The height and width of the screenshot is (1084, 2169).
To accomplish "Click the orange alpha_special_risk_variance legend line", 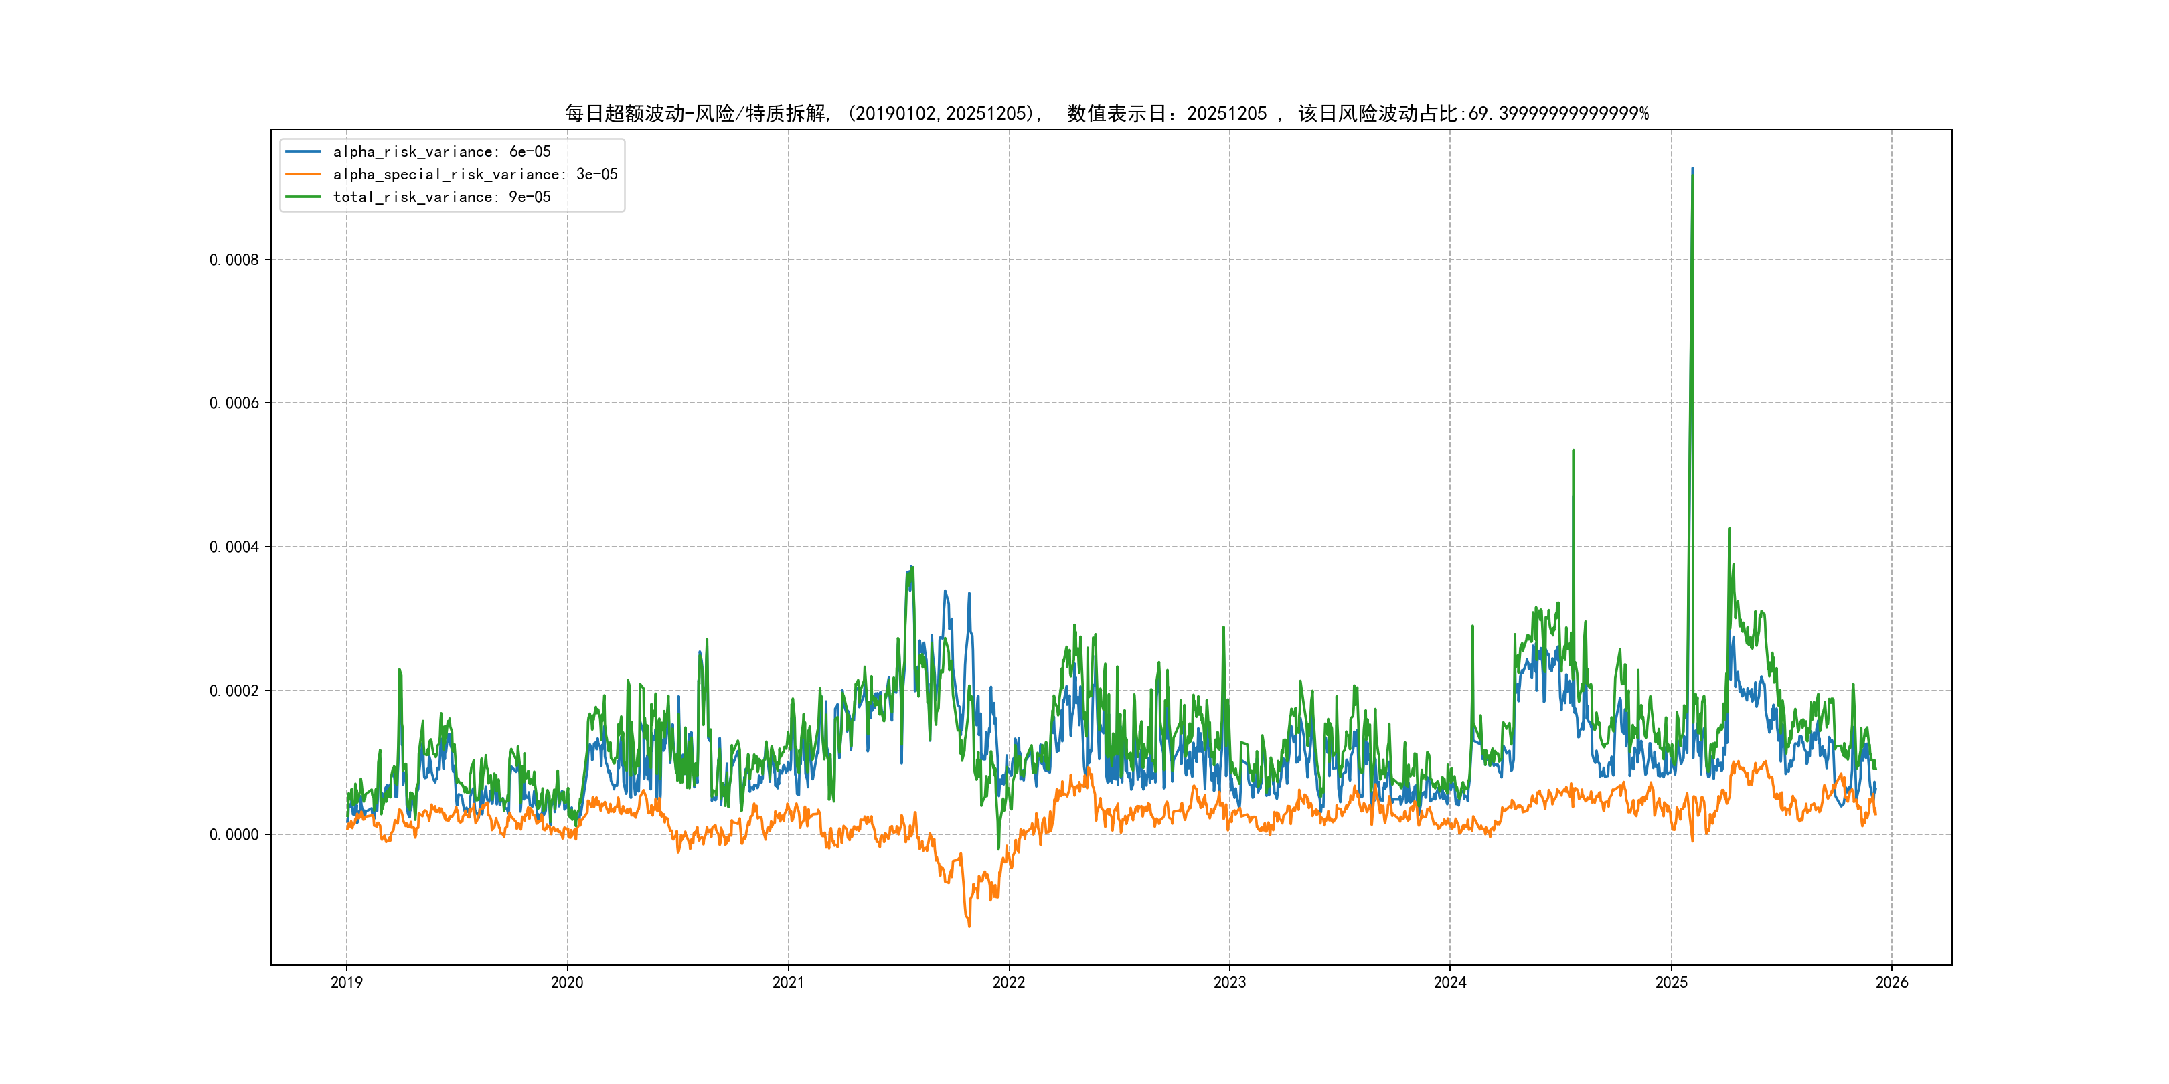I will (x=303, y=174).
